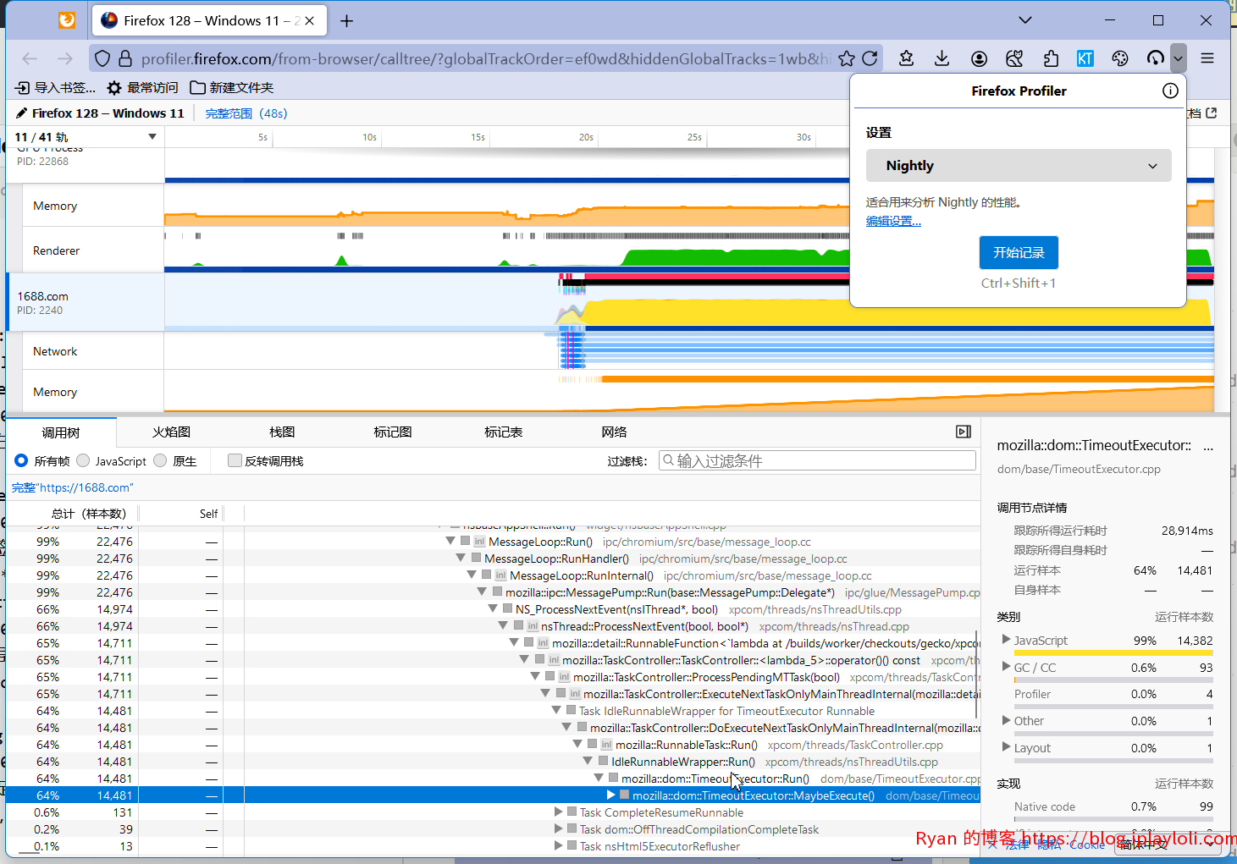
Task: Select the JavaScript radio button
Action: tap(83, 460)
